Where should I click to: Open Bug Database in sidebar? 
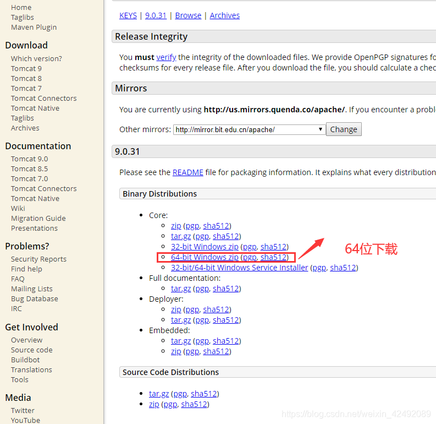coord(35,298)
